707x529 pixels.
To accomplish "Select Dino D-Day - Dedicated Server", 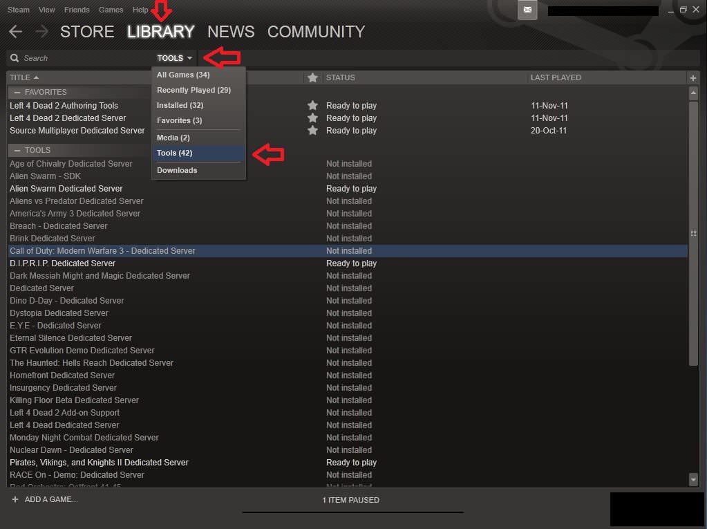I will 67,301.
